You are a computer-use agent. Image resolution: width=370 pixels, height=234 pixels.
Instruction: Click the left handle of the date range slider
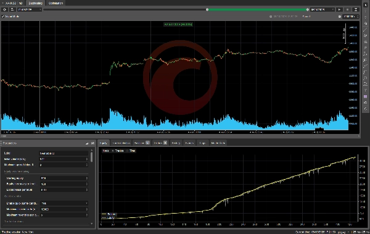click(207, 10)
